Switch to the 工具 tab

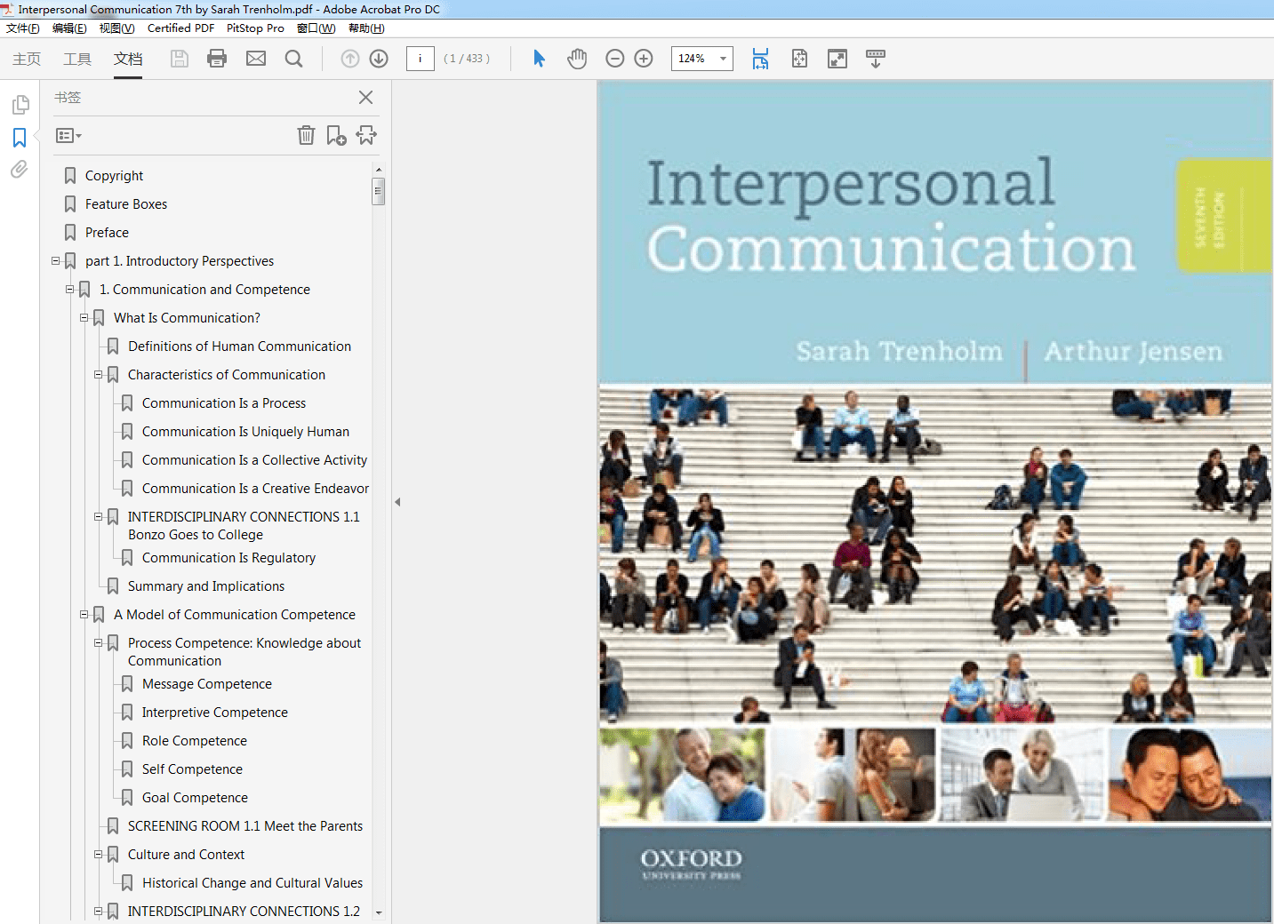pyautogui.click(x=76, y=59)
